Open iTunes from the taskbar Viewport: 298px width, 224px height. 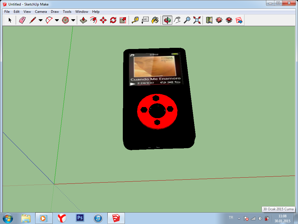pos(98,218)
